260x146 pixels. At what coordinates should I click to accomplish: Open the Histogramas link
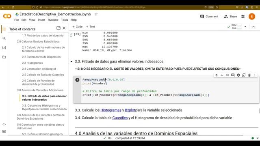(111, 110)
